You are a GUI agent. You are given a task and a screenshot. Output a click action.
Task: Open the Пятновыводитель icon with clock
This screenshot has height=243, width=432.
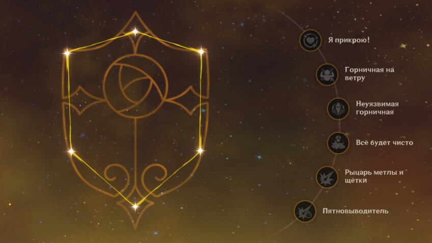305,211
